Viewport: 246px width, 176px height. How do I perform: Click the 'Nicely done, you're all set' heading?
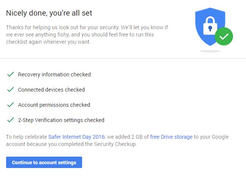click(x=49, y=13)
